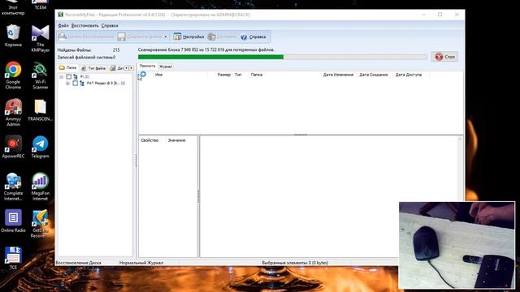This screenshot has width=520, height=292.
Task: Check the FAT Раздел partition checkbox
Action: pyautogui.click(x=76, y=83)
